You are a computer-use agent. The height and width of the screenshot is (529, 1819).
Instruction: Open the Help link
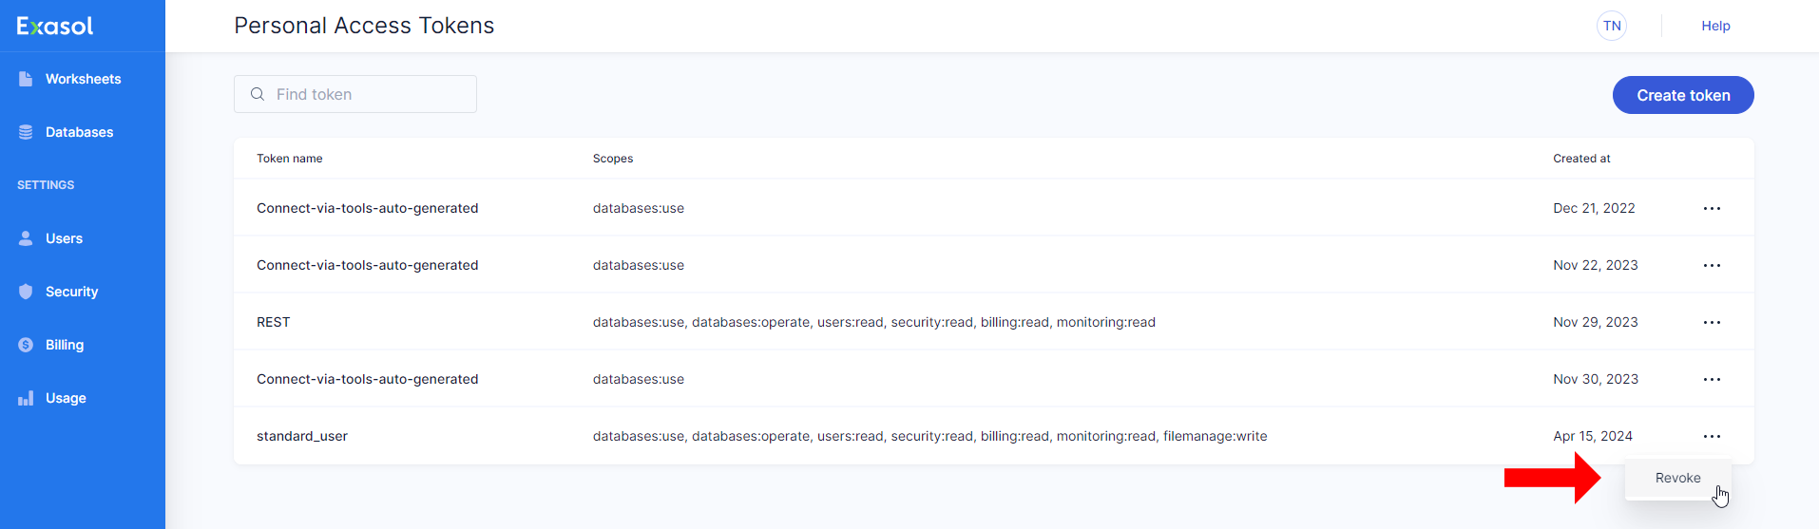[x=1714, y=26]
